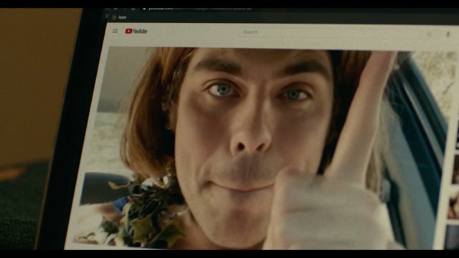The width and height of the screenshot is (459, 258).
Task: Click the browser address bar URL
Action: pyautogui.click(x=200, y=9)
